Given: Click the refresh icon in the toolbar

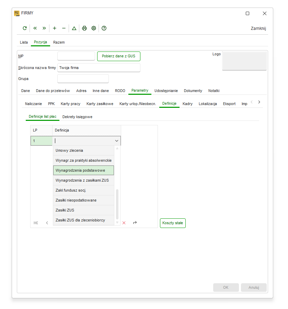Looking at the screenshot, I should click(25, 28).
